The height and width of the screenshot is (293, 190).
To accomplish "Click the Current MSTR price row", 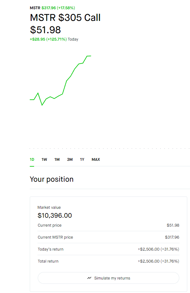I will pos(108,237).
